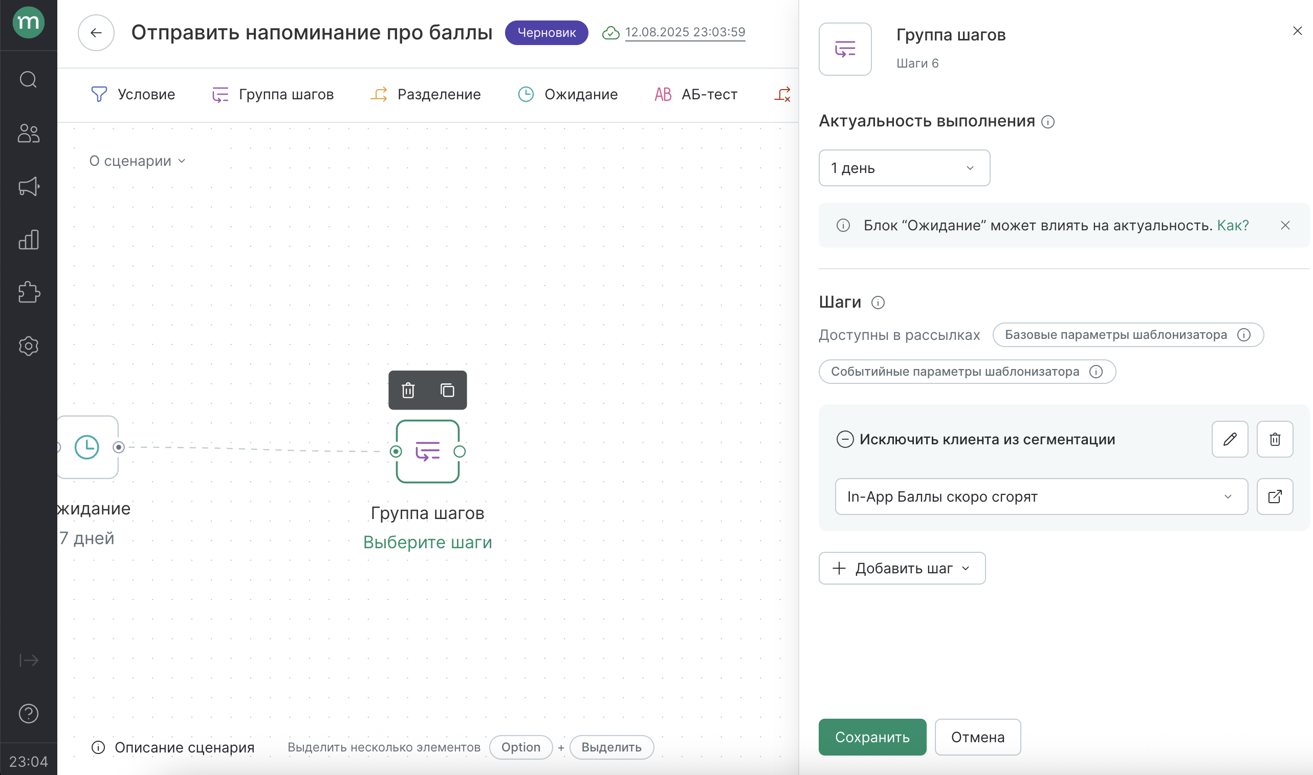This screenshot has width=1313, height=775.
Task: Click the Группа шагов node input connector
Action: pos(396,451)
